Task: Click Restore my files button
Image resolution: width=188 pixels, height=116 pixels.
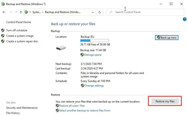Action: click(x=165, y=101)
